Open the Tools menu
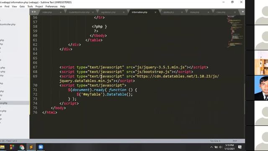Screen dimensions: 268x151 pos(30,7)
